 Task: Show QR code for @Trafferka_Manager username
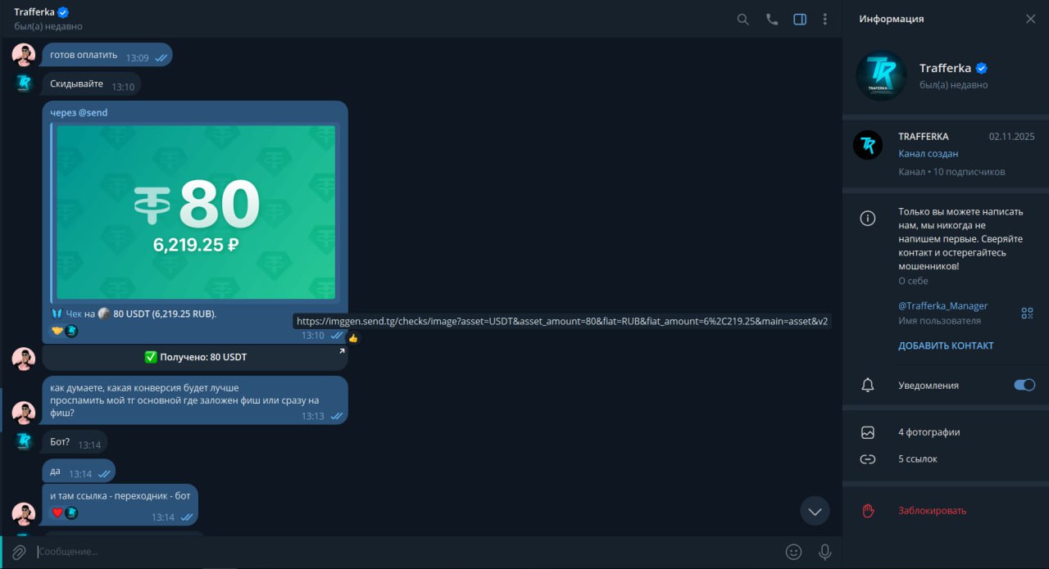(1027, 313)
